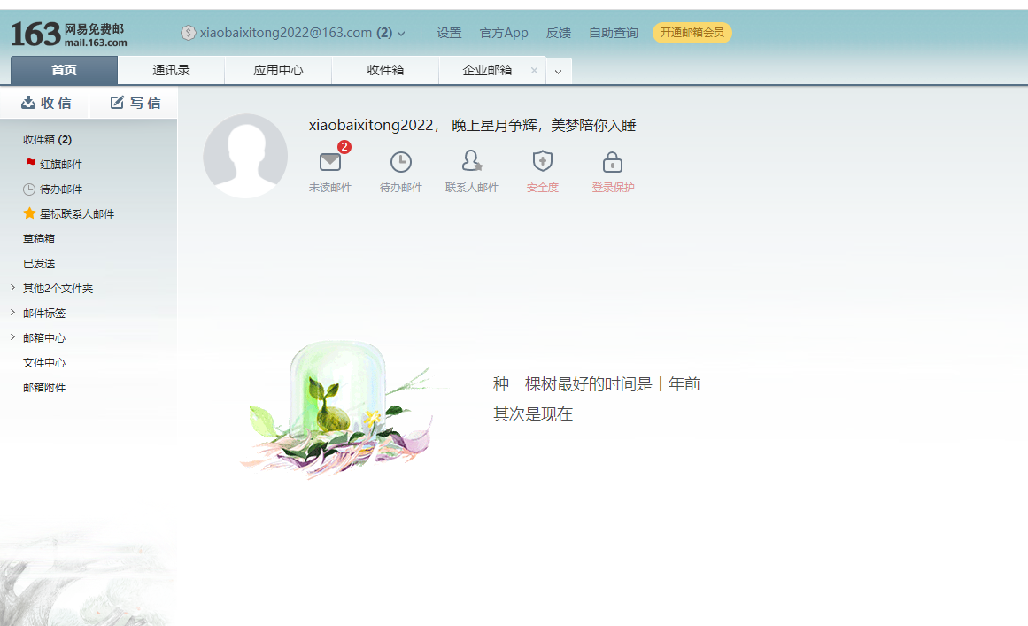The height and width of the screenshot is (626, 1028).
Task: Open the login protection lock icon
Action: (613, 162)
